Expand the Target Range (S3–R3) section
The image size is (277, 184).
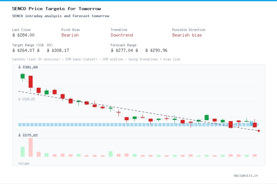click(x=32, y=45)
